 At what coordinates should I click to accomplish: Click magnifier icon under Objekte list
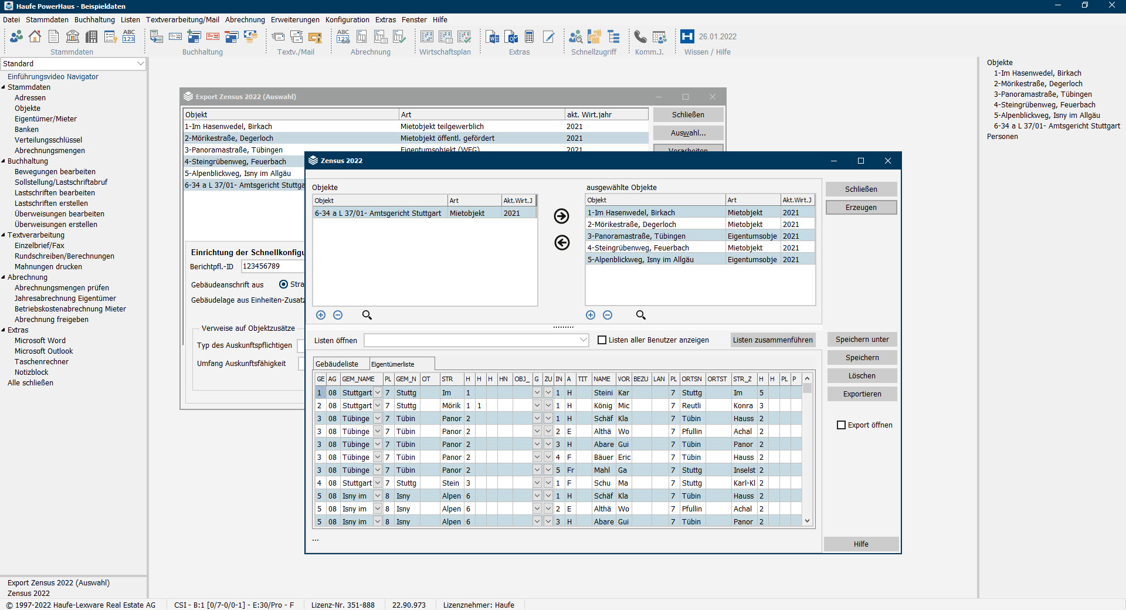coord(367,315)
